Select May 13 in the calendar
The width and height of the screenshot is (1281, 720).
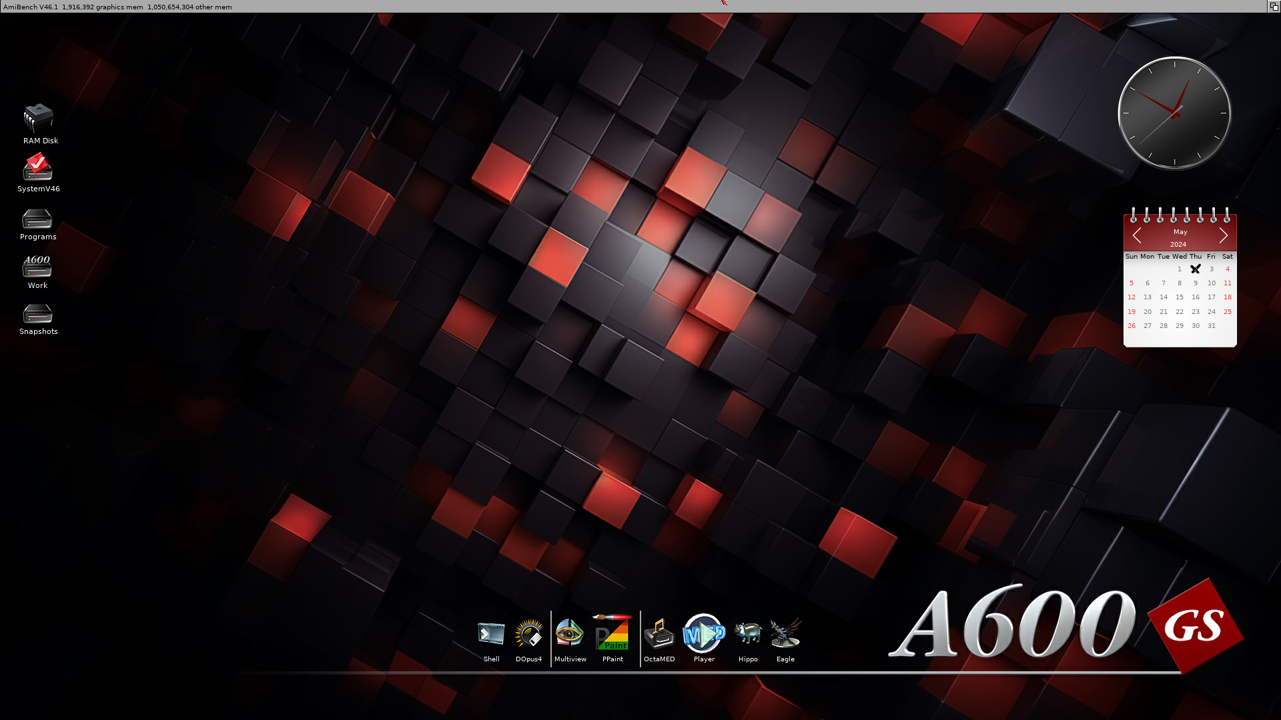tap(1148, 297)
